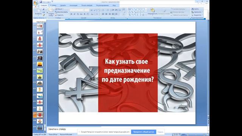
Task: Click the zoom percentage in status bar
Action: (x=184, y=134)
